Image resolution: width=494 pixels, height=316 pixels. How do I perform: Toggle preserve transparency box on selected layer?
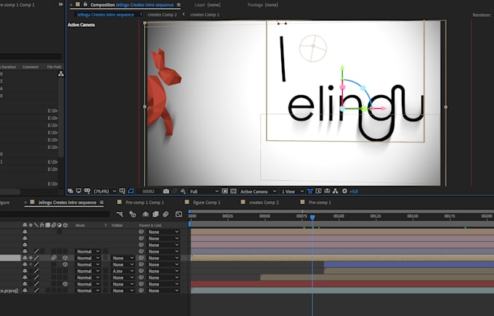tap(105, 258)
